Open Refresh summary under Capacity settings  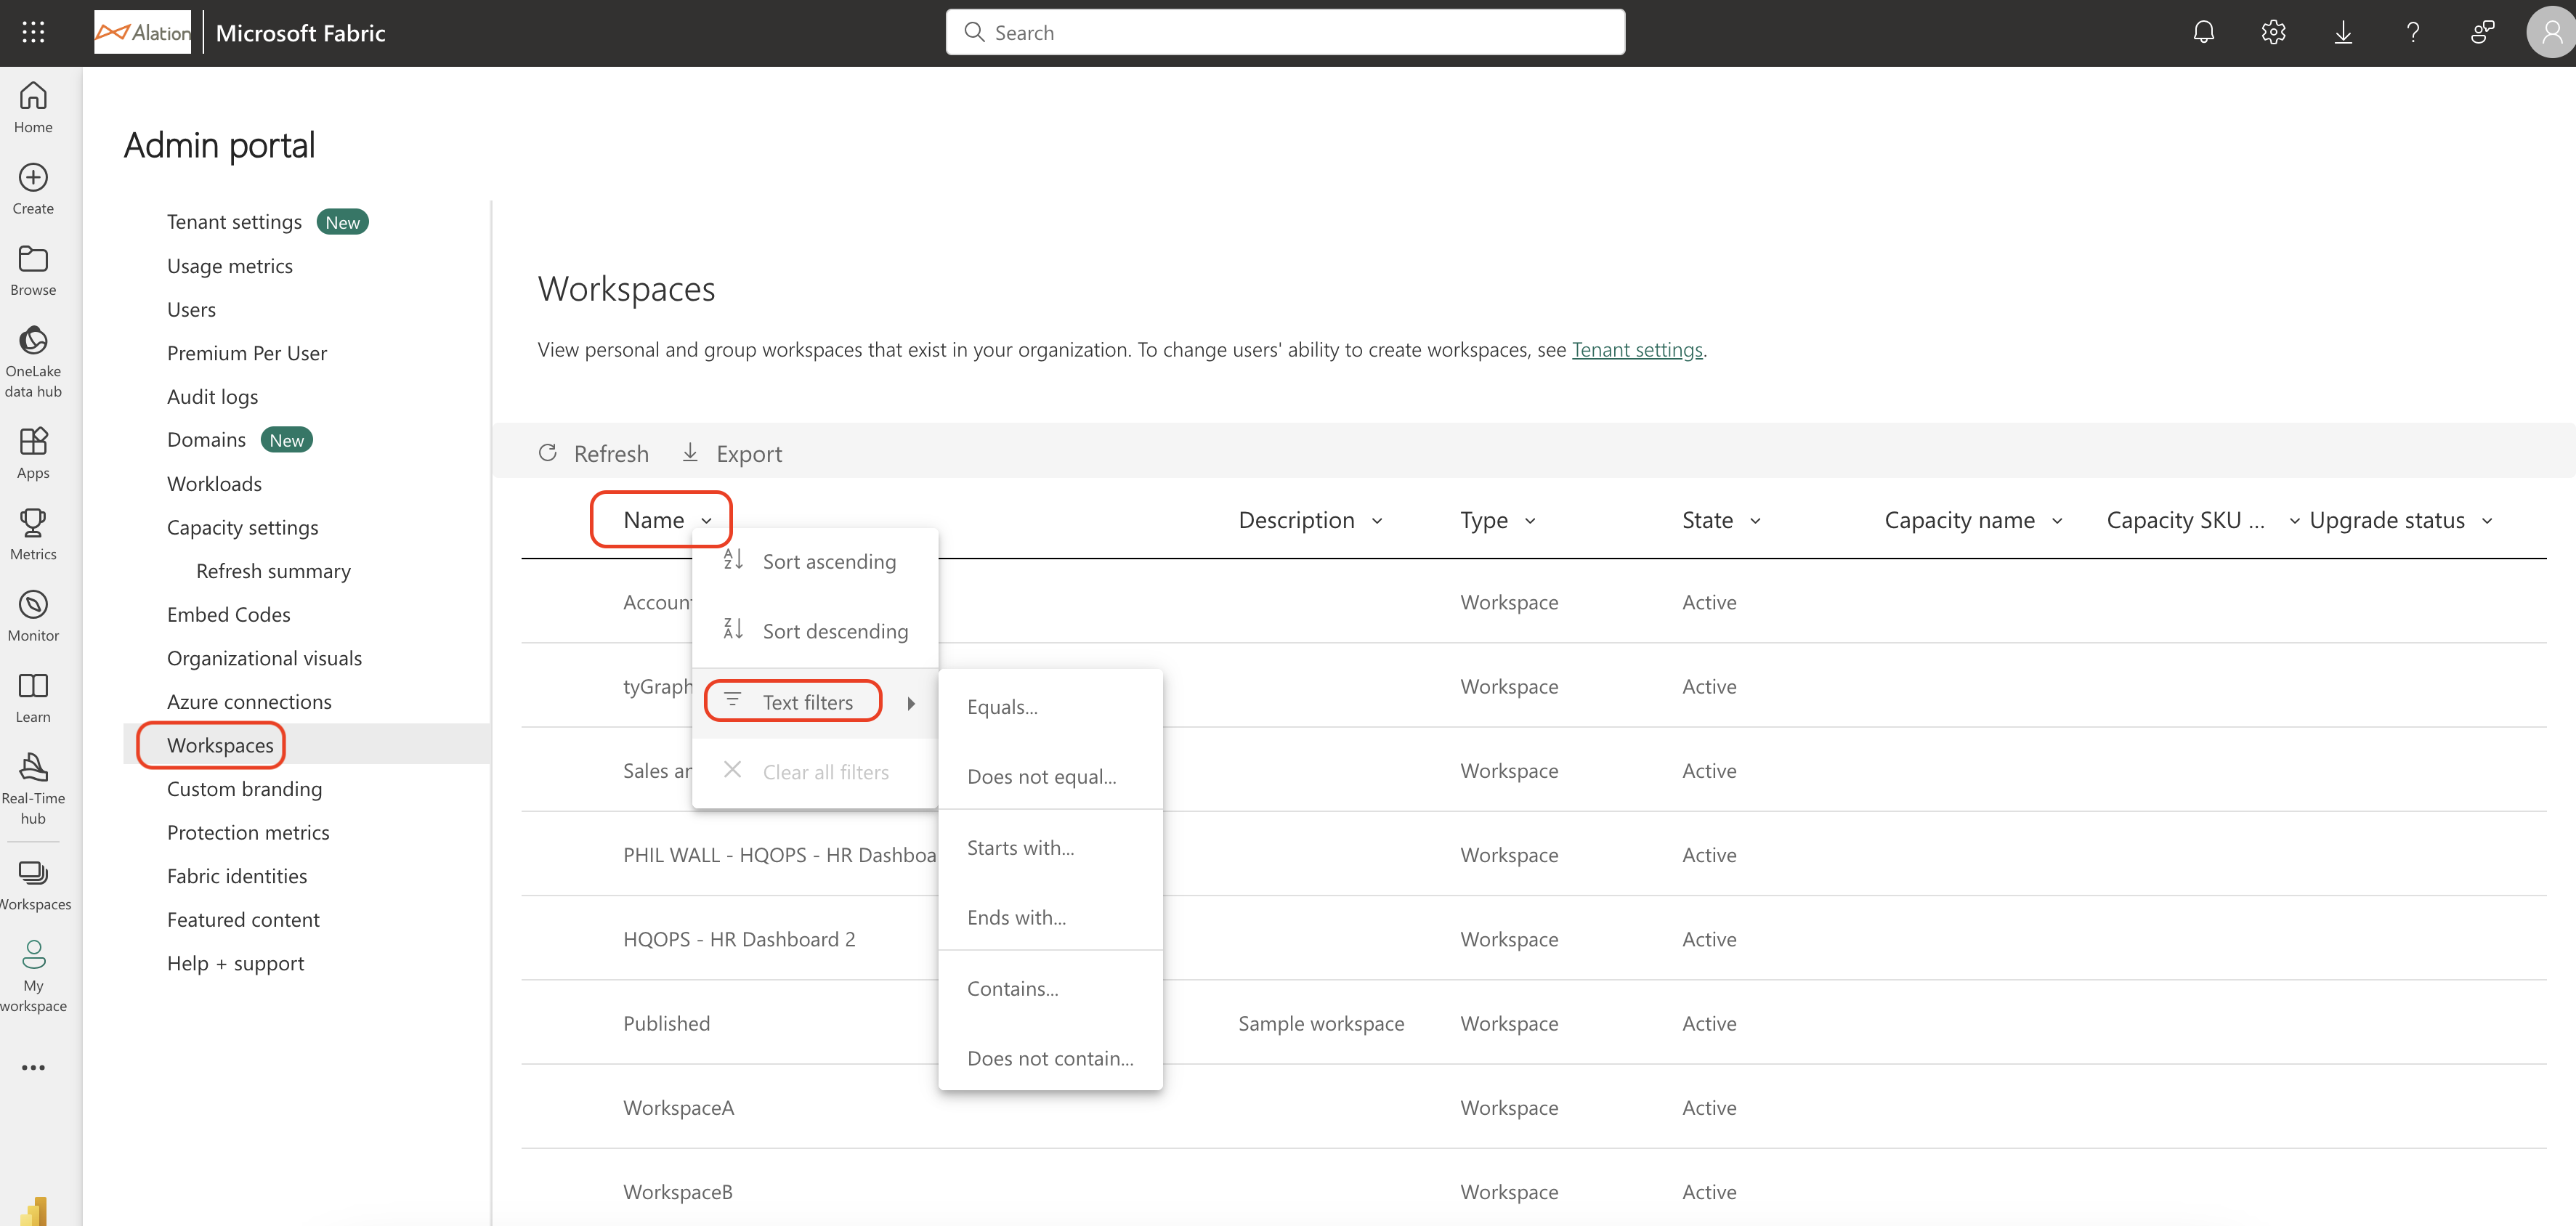click(273, 571)
